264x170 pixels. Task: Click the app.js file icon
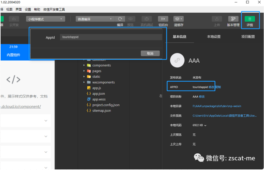click(x=89, y=88)
